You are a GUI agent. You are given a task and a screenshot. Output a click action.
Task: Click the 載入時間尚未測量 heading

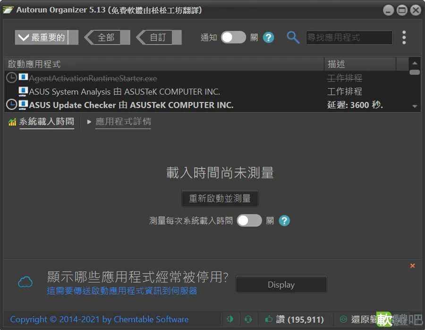point(220,173)
